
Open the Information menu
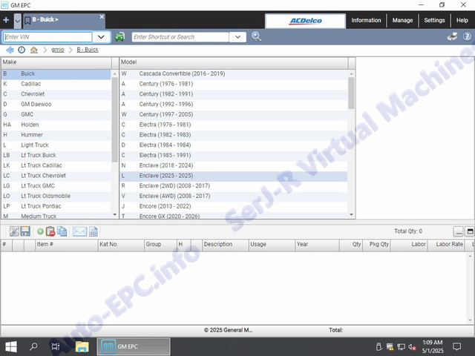pyautogui.click(x=366, y=20)
